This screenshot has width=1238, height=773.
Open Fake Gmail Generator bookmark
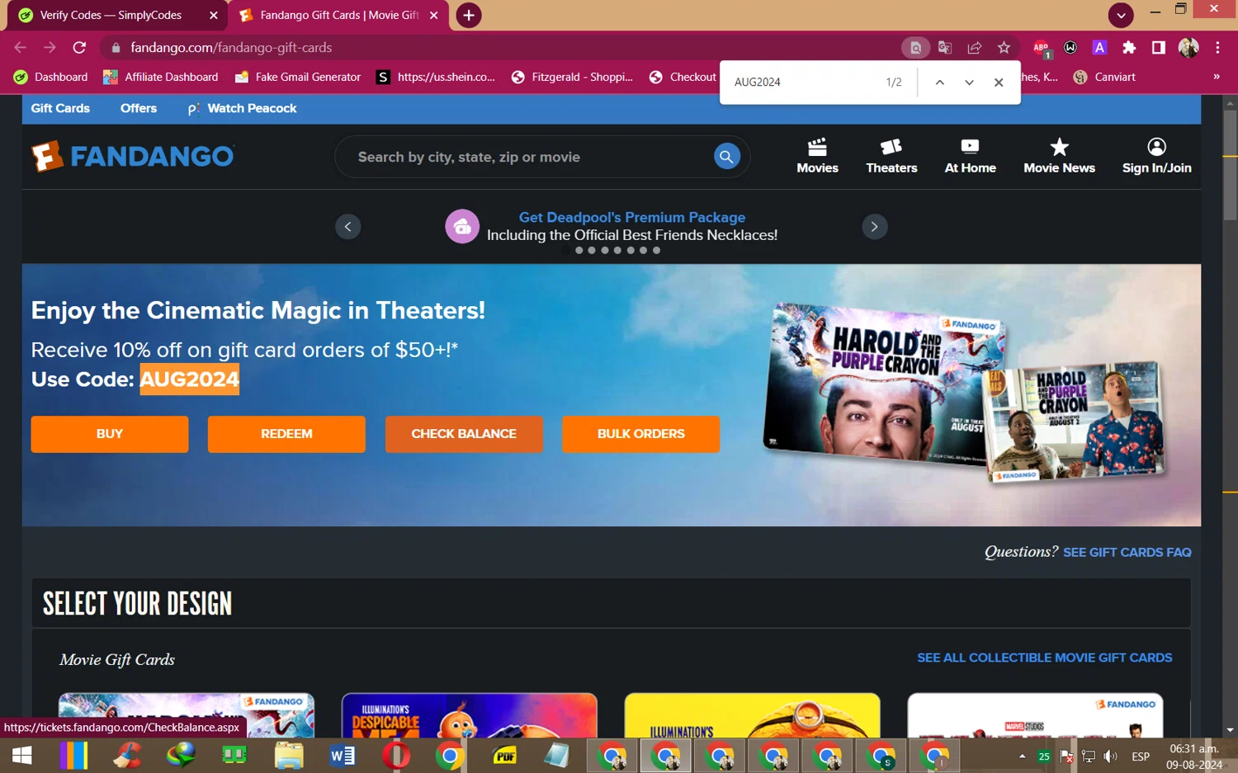(298, 77)
